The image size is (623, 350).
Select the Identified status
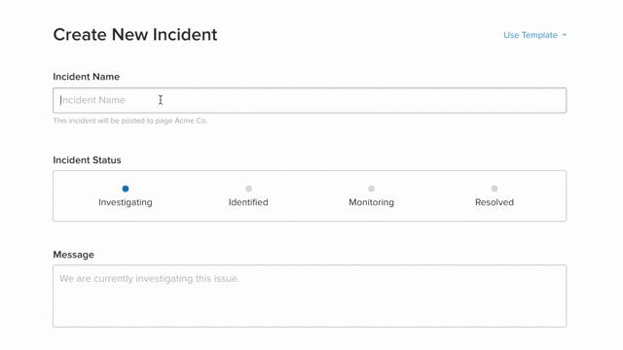click(248, 196)
